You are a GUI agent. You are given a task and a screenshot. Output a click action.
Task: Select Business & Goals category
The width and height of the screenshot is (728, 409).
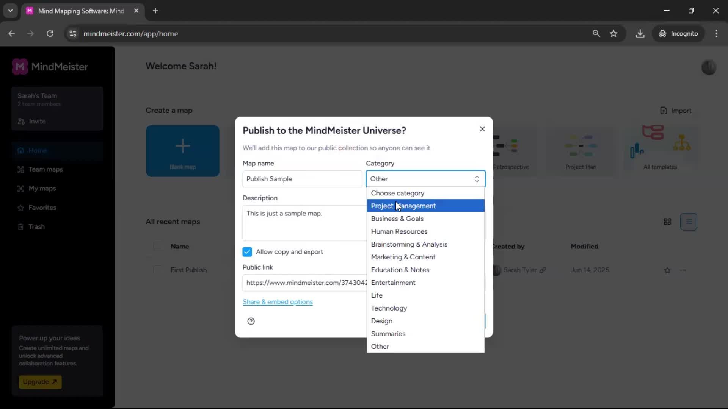point(425,219)
